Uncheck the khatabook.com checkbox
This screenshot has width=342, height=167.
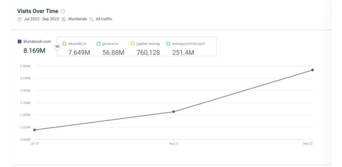[x=20, y=41]
